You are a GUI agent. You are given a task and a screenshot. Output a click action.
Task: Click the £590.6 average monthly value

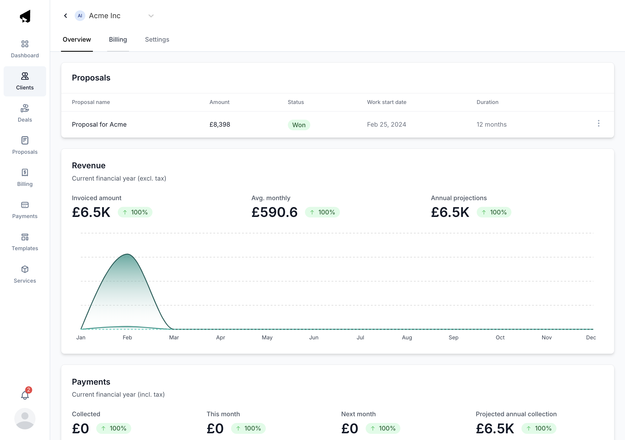pos(274,212)
